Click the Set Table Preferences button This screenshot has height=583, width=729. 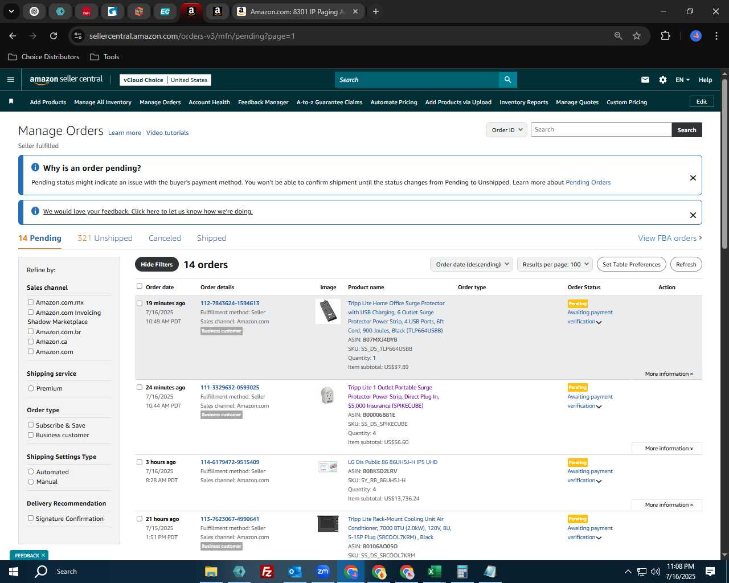point(632,264)
